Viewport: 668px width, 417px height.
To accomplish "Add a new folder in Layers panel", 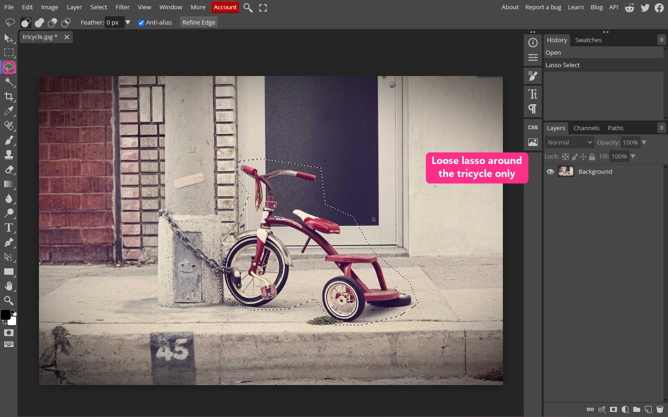I will (x=636, y=410).
